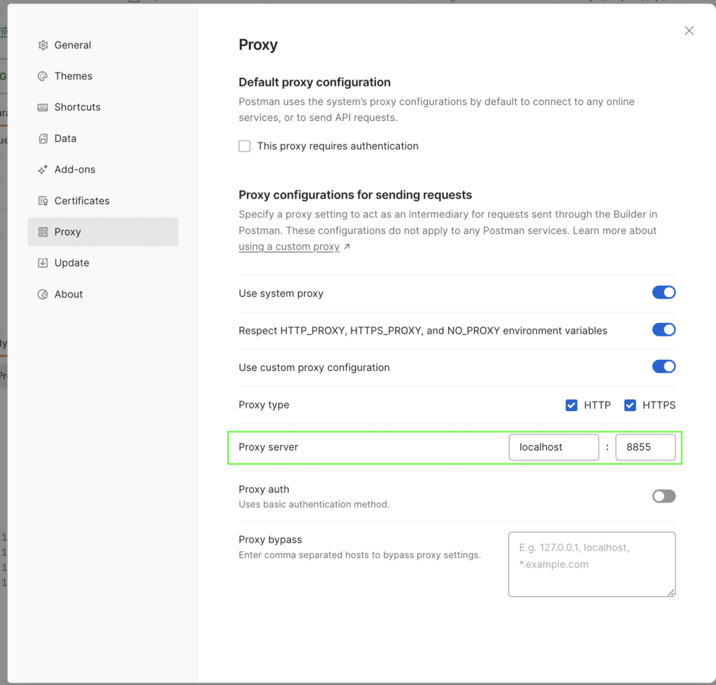
Task: Click the Certificates icon
Action: point(43,201)
